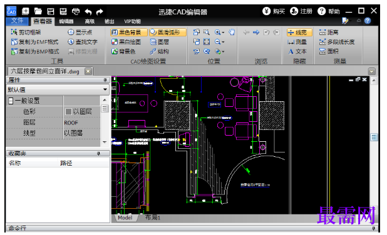Open the 文件 file menu
This screenshot has height=235, width=387.
tap(17, 21)
